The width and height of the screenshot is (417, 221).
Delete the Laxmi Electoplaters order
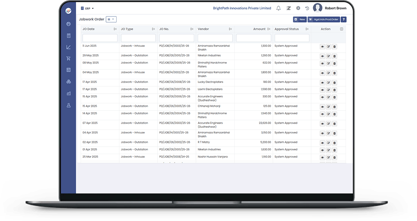coord(334,90)
